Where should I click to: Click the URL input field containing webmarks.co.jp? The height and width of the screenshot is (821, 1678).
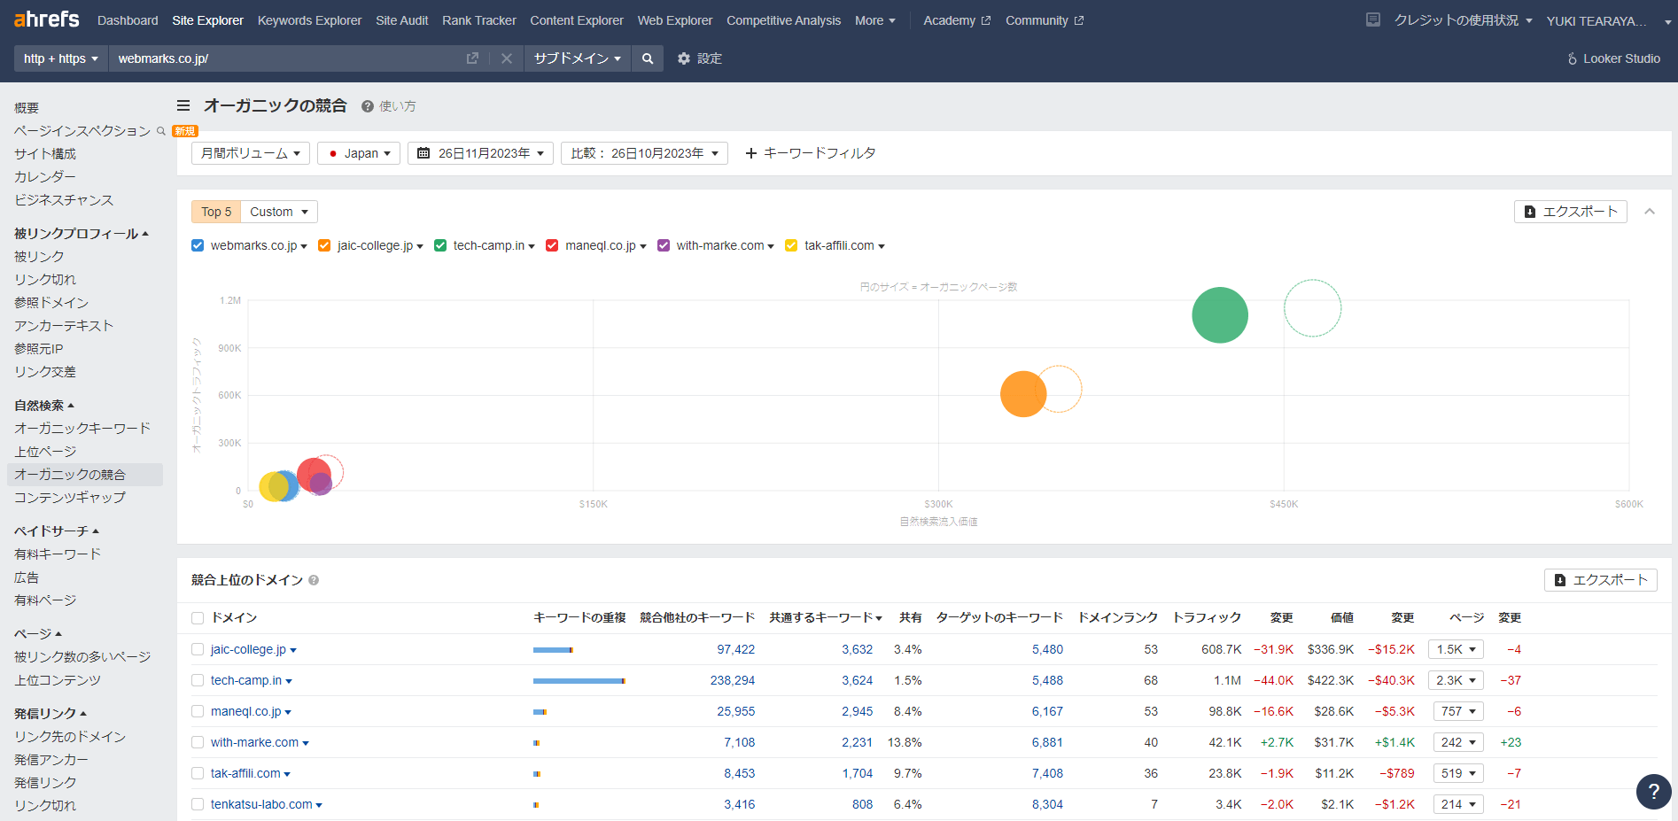[x=284, y=58]
